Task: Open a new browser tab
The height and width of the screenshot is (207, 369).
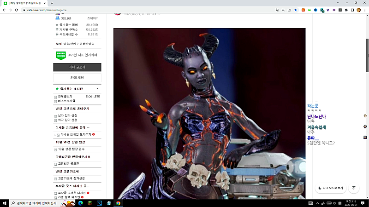Action: click(x=52, y=3)
